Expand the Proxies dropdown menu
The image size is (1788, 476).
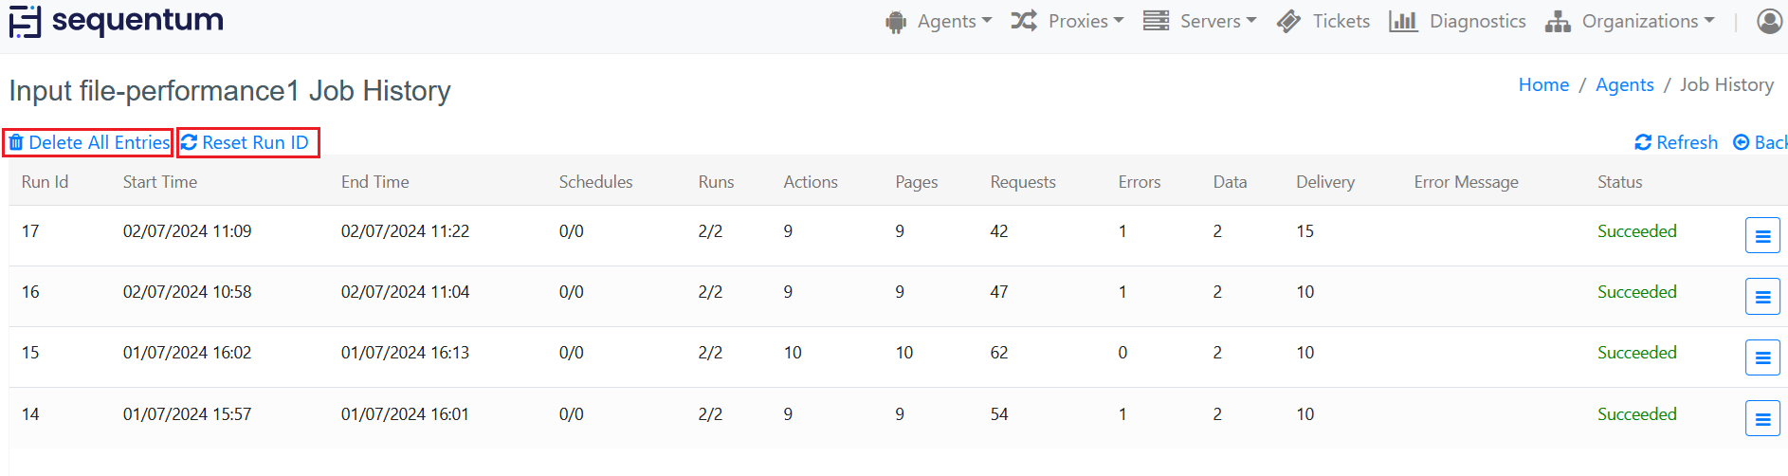coord(1067,21)
